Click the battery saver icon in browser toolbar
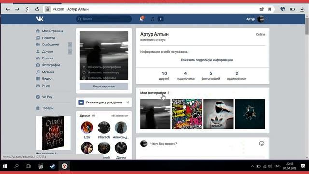The width and height of the screenshot is (309, 174). [x=292, y=9]
